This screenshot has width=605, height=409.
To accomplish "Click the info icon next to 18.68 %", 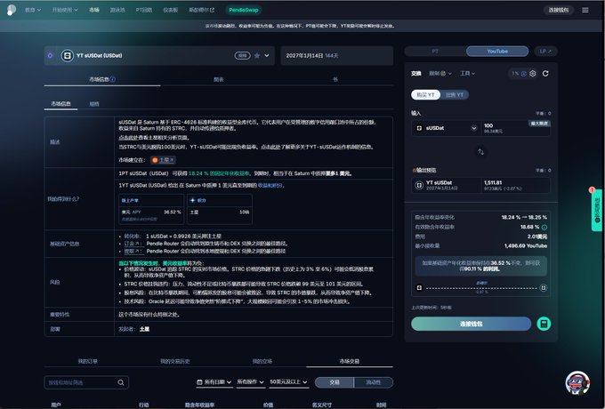I will (544, 227).
